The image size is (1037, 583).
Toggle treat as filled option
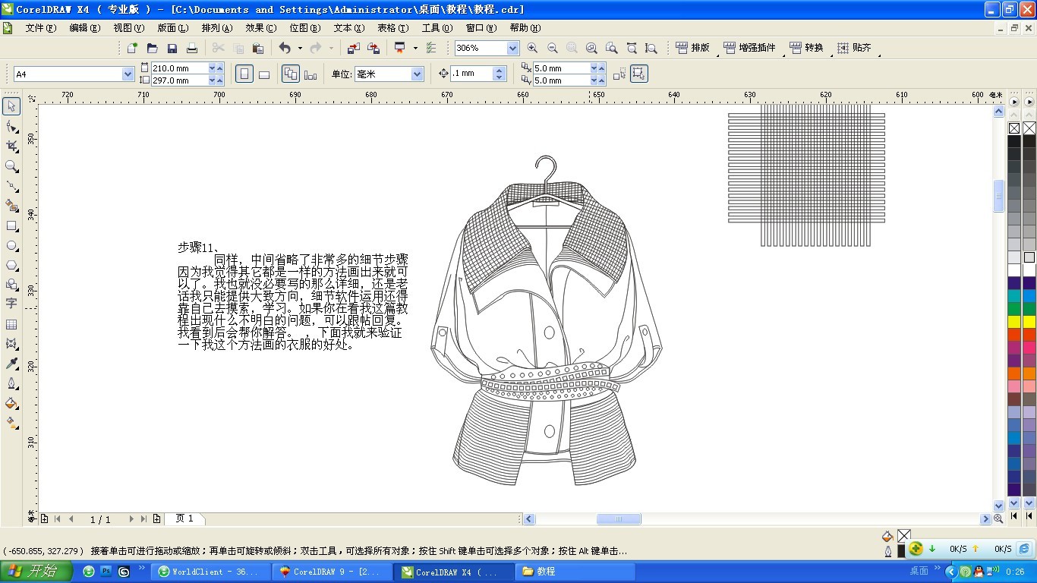click(639, 74)
